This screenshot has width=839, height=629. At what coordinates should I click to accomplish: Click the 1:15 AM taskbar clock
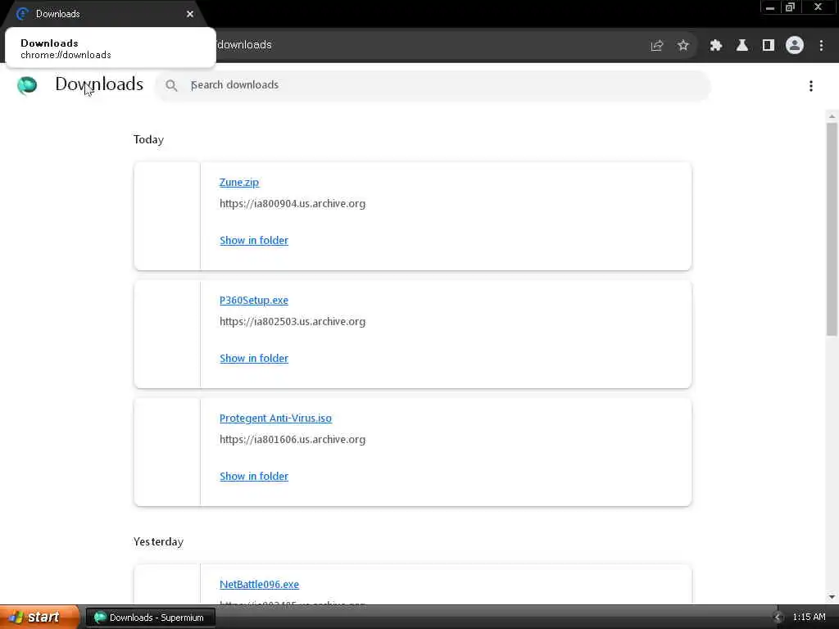(809, 618)
